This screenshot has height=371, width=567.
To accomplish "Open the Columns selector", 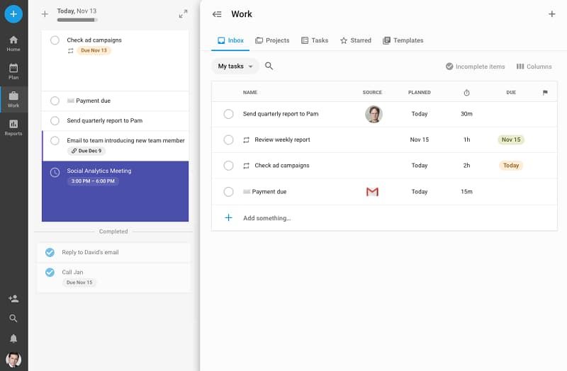I will tap(534, 67).
